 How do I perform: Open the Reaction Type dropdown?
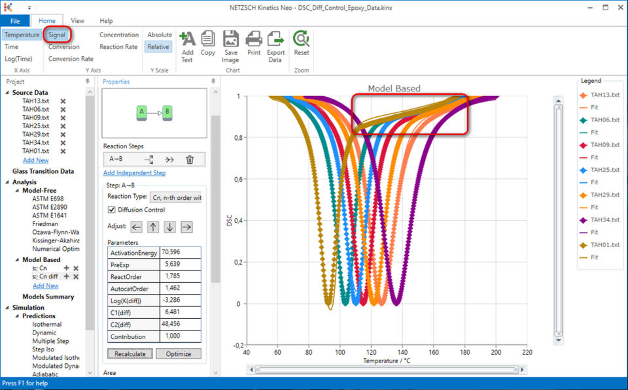click(x=175, y=197)
